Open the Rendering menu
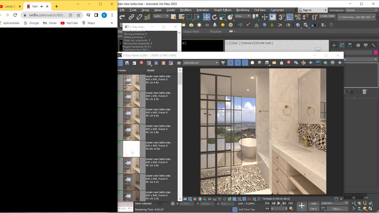 [243, 10]
